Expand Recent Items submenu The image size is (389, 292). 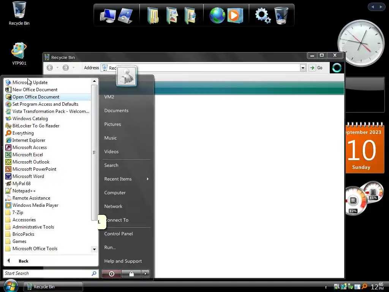coord(127,179)
